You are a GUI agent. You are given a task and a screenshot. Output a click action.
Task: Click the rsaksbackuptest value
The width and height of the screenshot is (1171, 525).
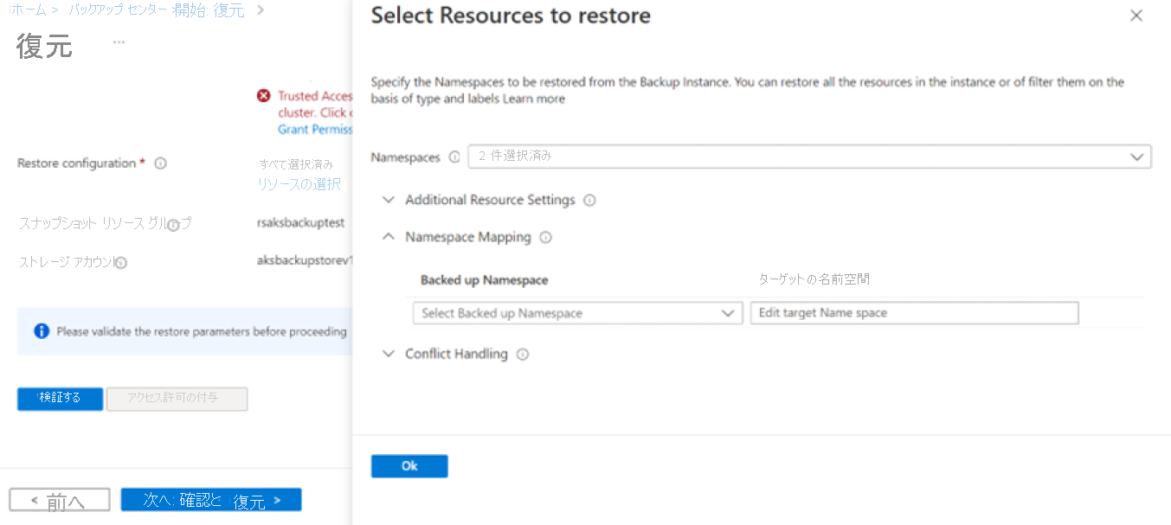click(x=300, y=222)
